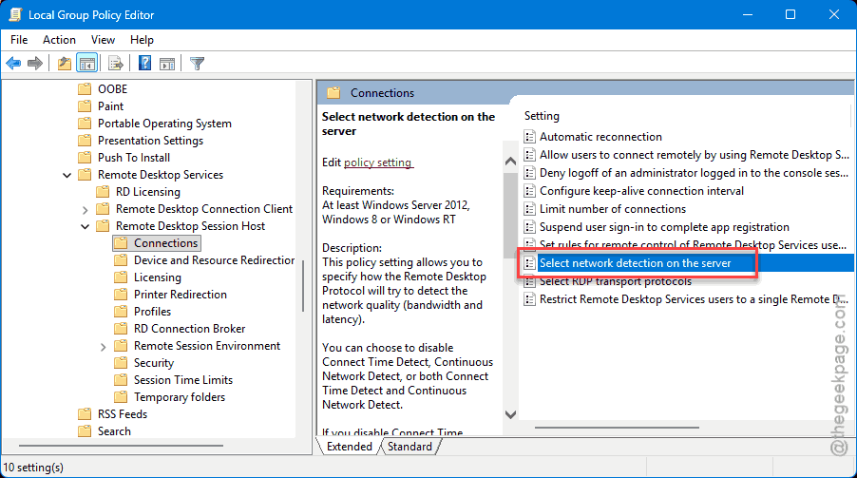Click the Edit policy setting link
The height and width of the screenshot is (478, 857).
(x=377, y=163)
